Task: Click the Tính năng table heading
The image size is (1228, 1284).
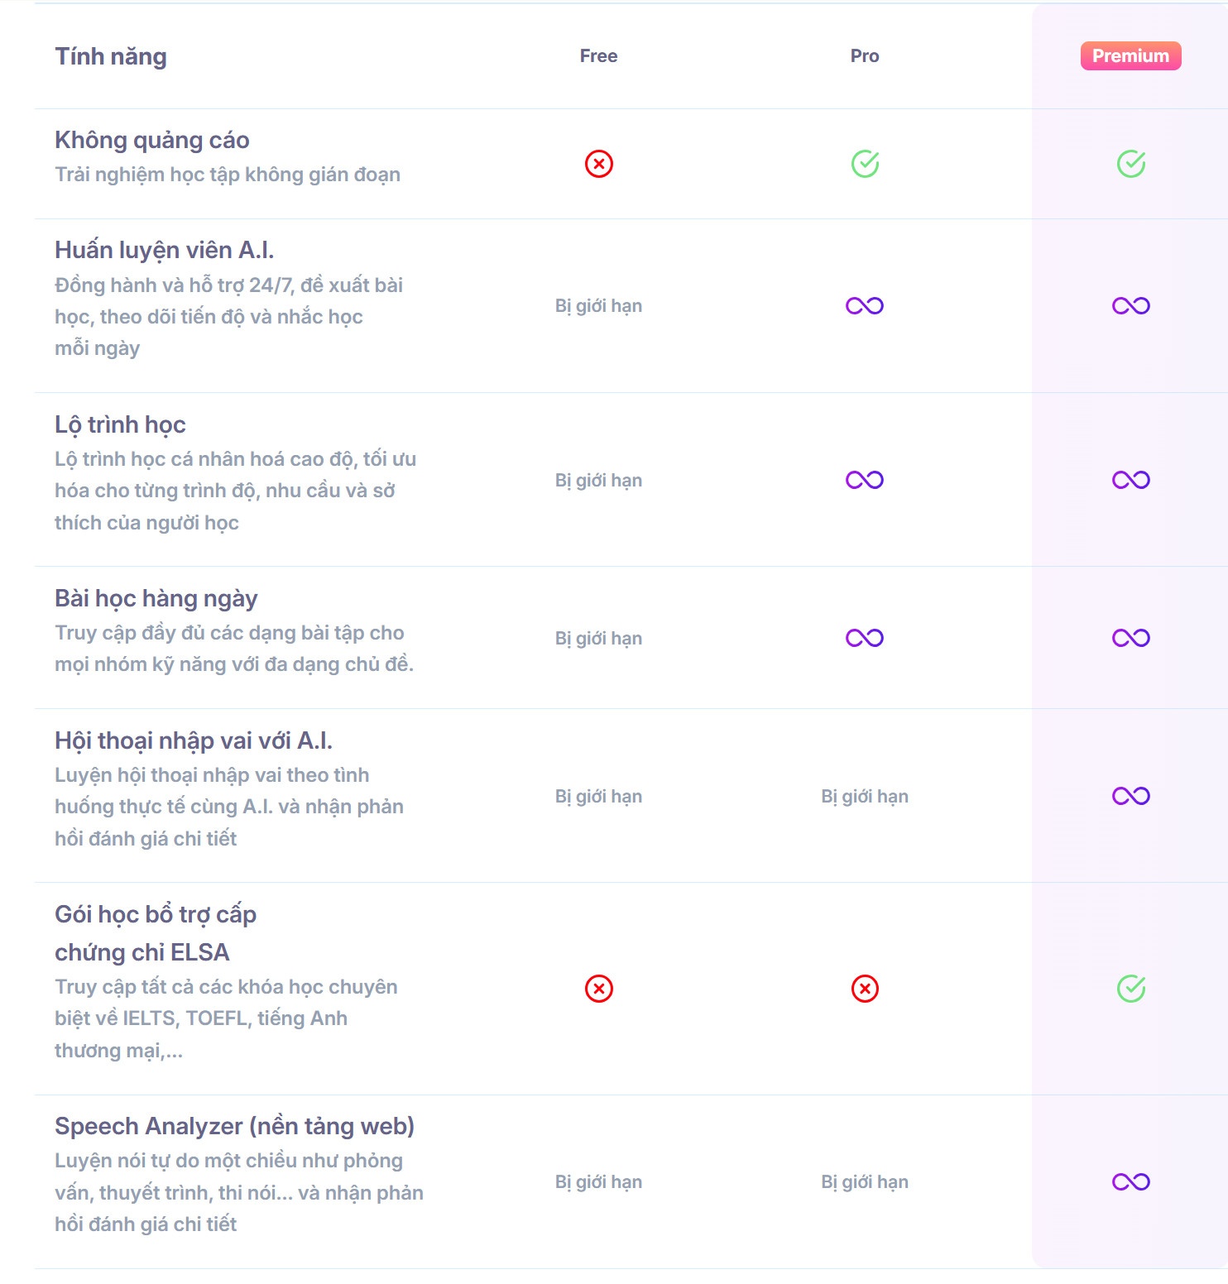Action: [x=111, y=56]
